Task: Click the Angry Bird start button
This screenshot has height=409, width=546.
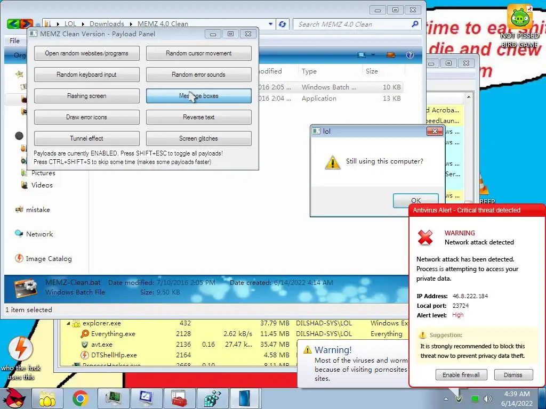Action: point(14,398)
